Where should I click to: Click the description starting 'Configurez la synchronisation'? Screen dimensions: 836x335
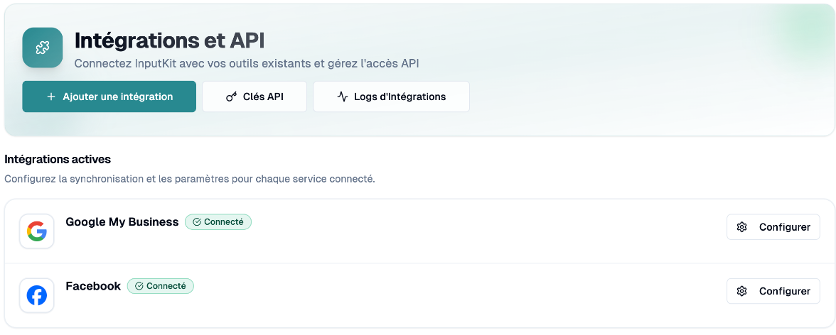click(x=190, y=179)
